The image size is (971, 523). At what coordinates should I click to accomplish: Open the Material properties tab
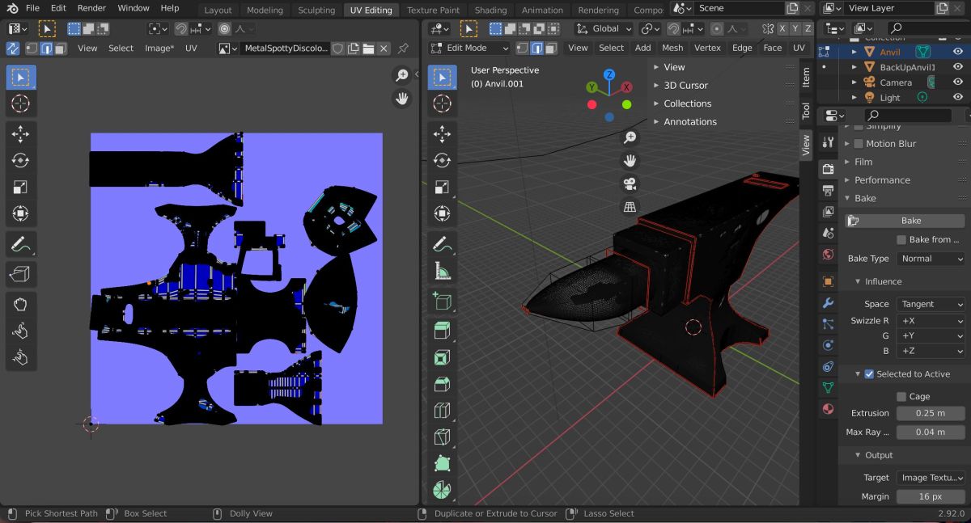828,409
